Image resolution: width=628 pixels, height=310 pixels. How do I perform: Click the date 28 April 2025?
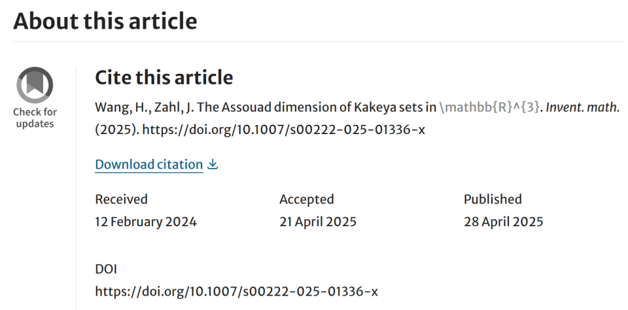(504, 222)
